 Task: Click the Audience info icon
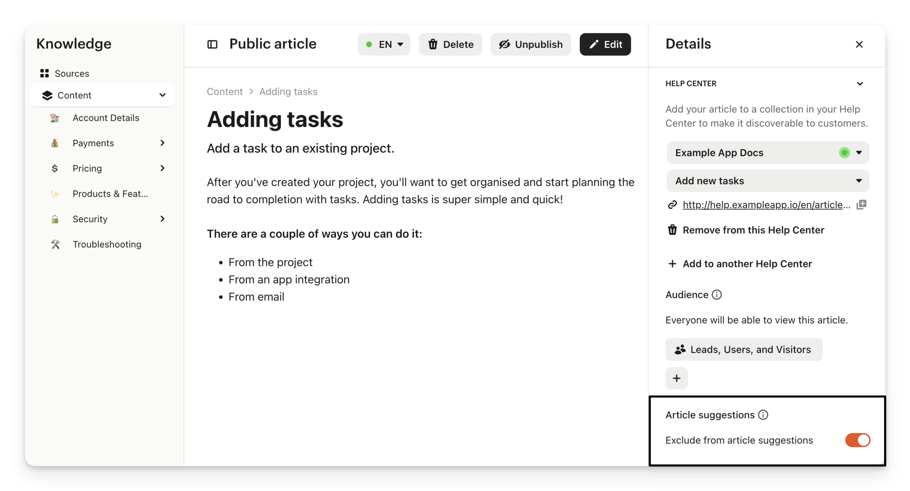(716, 295)
